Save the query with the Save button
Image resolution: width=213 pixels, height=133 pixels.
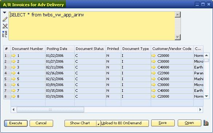163,123
